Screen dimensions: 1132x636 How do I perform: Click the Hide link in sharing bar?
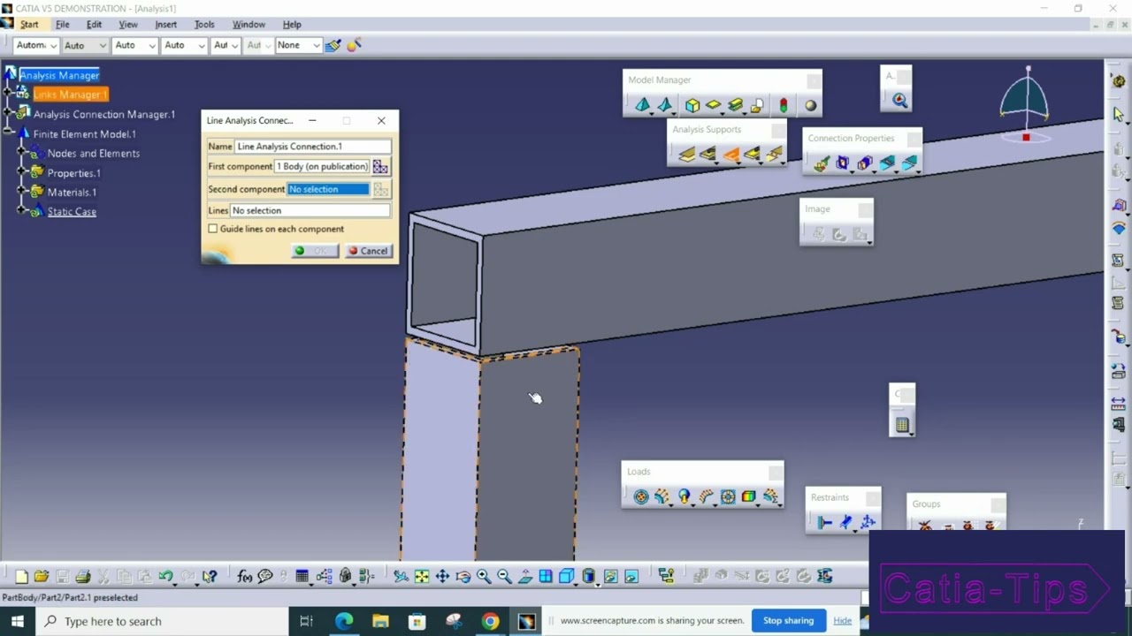[x=842, y=620]
